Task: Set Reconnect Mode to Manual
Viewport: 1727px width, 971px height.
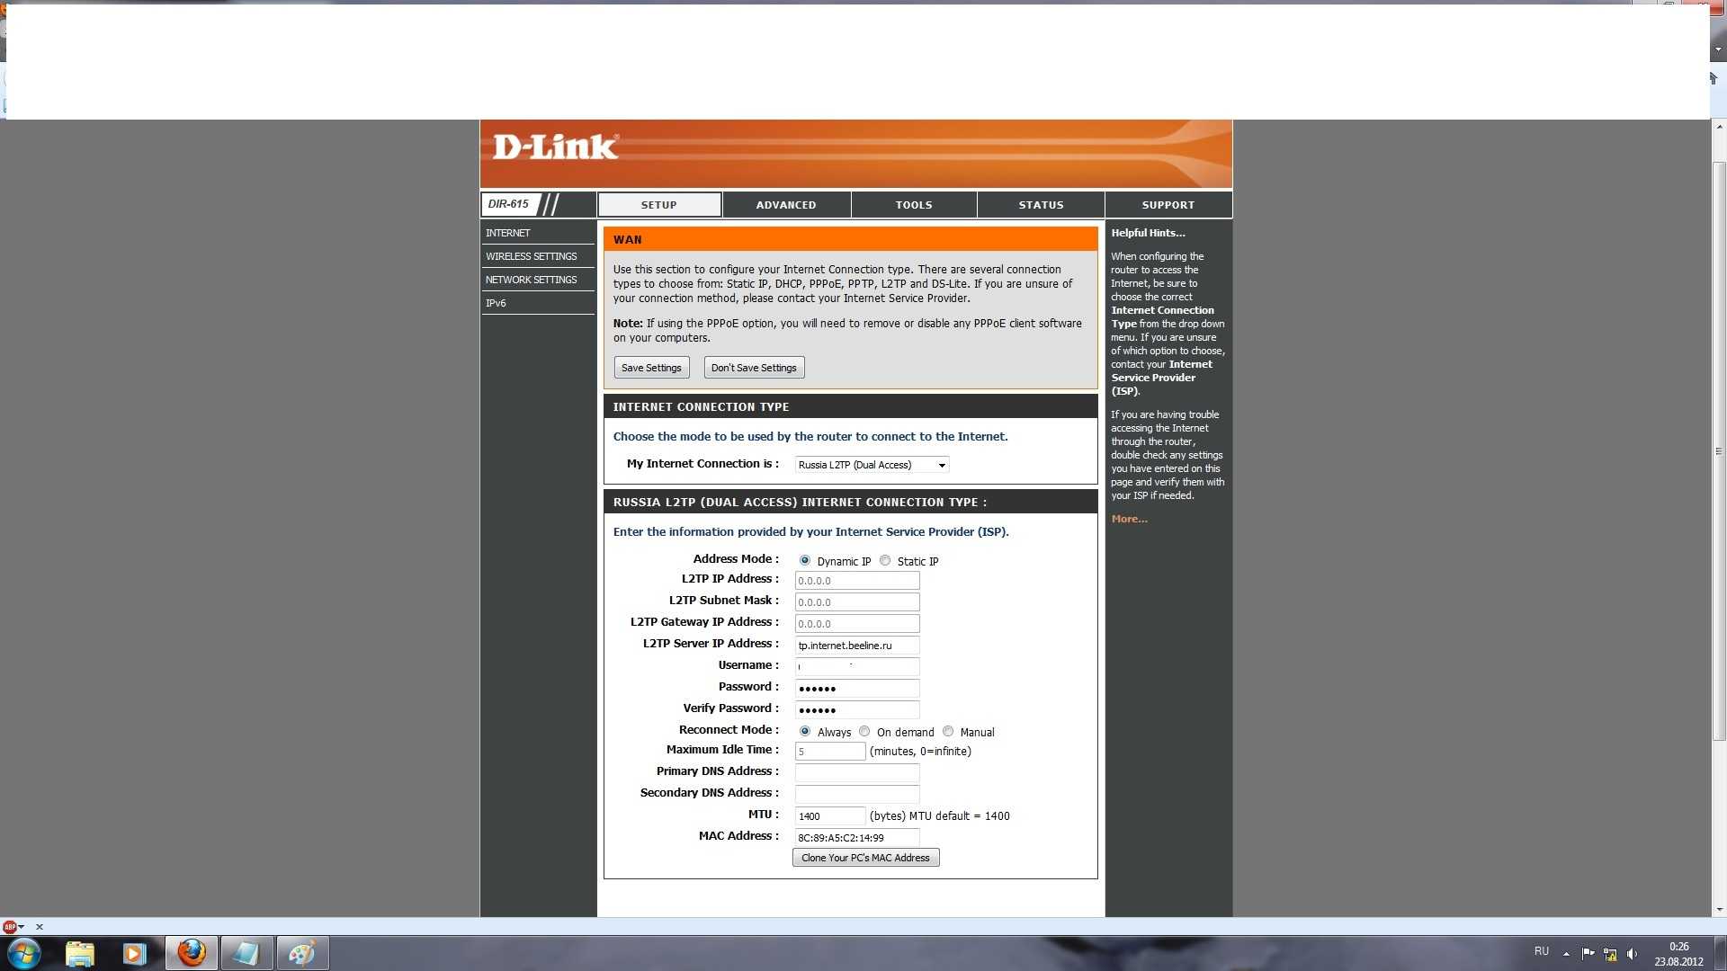Action: (x=948, y=731)
